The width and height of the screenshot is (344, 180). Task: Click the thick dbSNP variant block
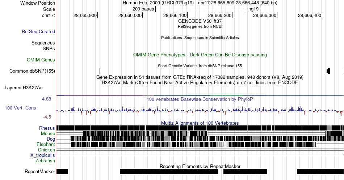pos(328,71)
